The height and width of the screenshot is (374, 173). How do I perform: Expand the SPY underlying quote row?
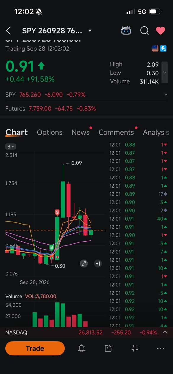click(x=166, y=95)
